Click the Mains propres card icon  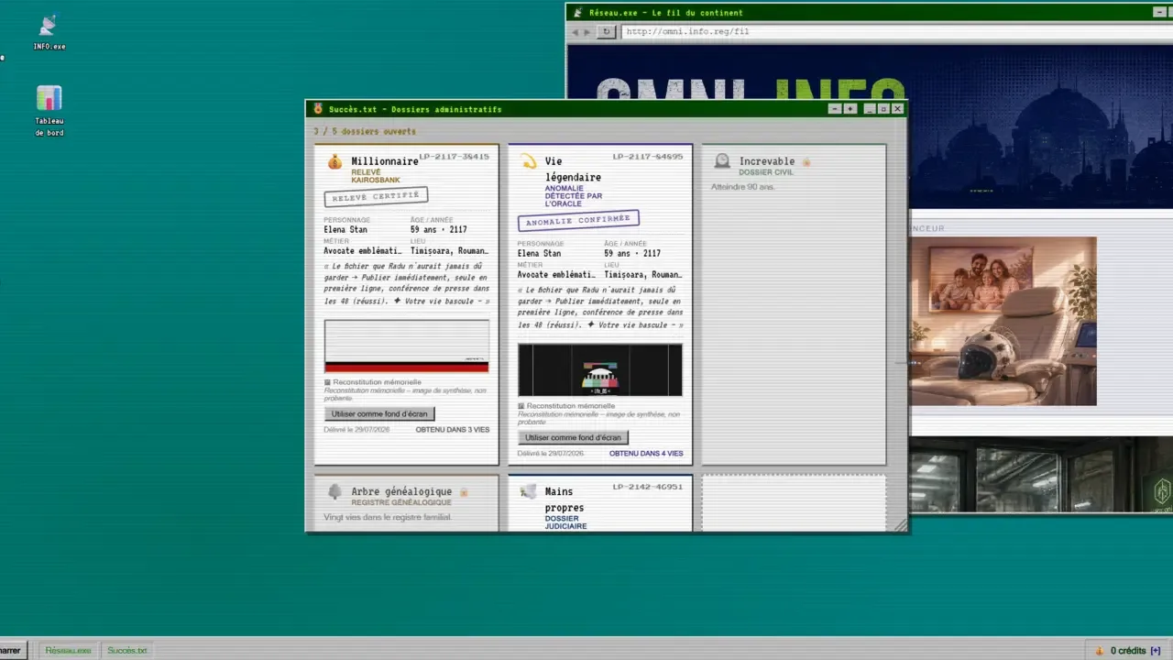(529, 492)
